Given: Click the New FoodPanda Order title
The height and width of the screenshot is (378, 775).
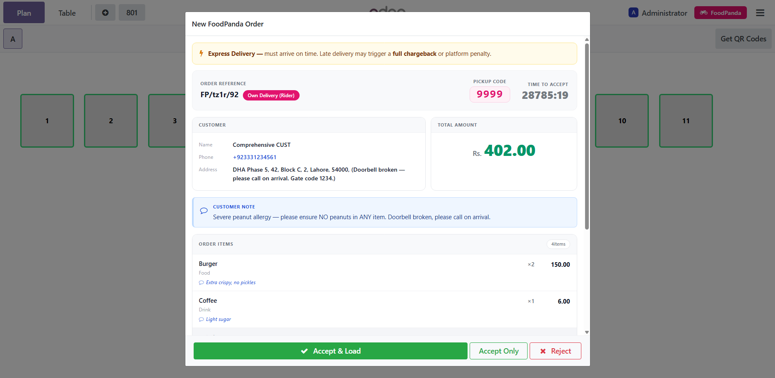Looking at the screenshot, I should click(x=228, y=24).
